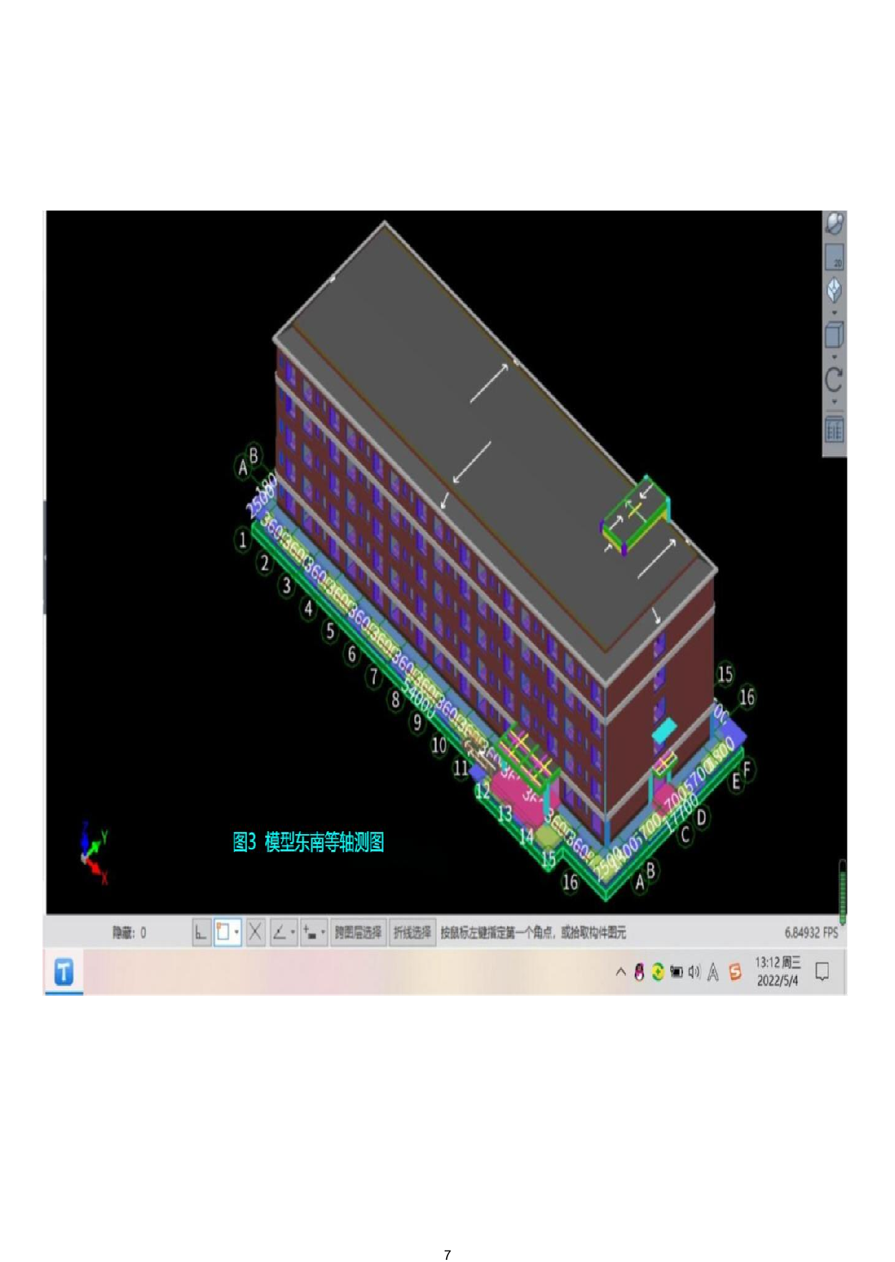This screenshot has height=1262, width=895.
Task: Expand the dropdown arrow below the cube icon
Action: 834,357
